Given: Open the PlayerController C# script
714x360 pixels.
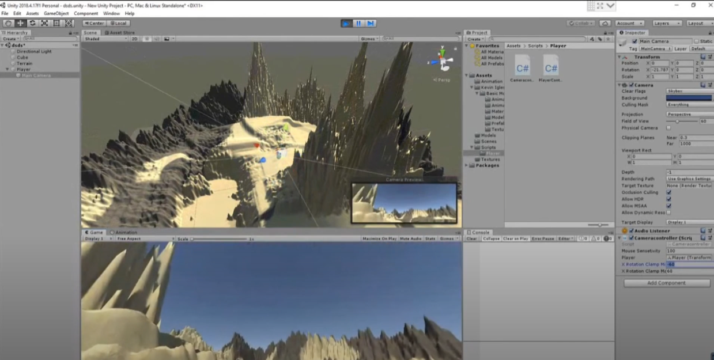Looking at the screenshot, I should [551, 69].
